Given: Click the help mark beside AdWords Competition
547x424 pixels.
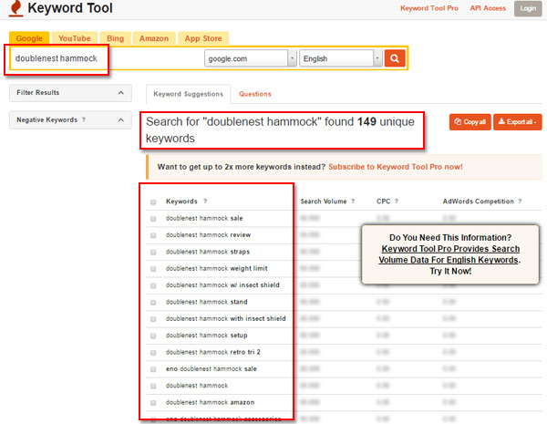Looking at the screenshot, I should point(520,202).
